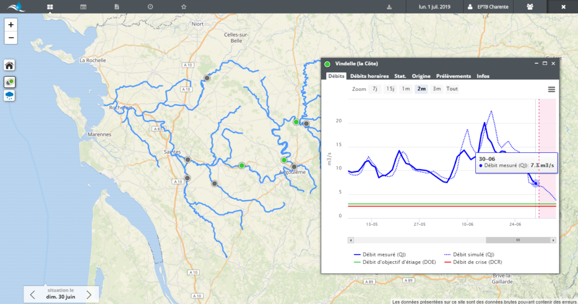The width and height of the screenshot is (578, 304).
Task: Click the map zoom out minus button
Action: (11, 38)
